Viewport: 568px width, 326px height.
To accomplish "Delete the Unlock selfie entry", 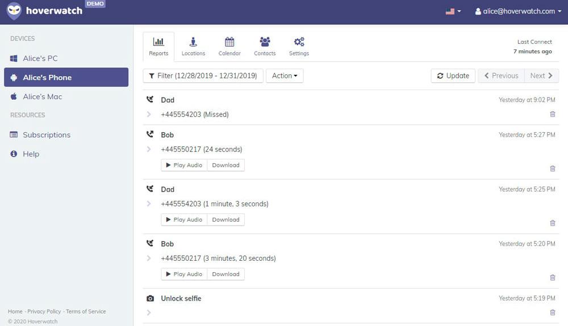I will [553, 312].
